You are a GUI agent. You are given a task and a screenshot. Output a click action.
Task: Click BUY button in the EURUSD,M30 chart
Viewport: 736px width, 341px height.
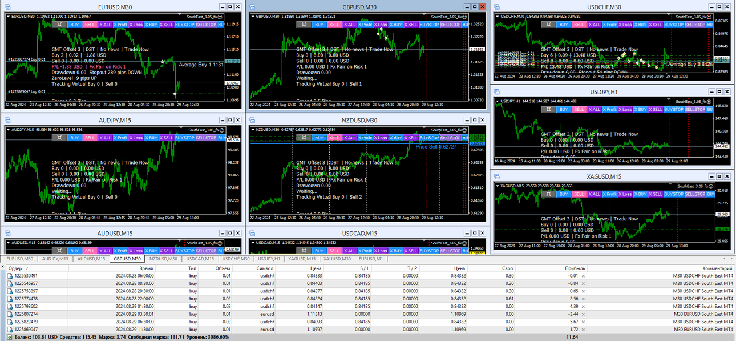[75, 25]
